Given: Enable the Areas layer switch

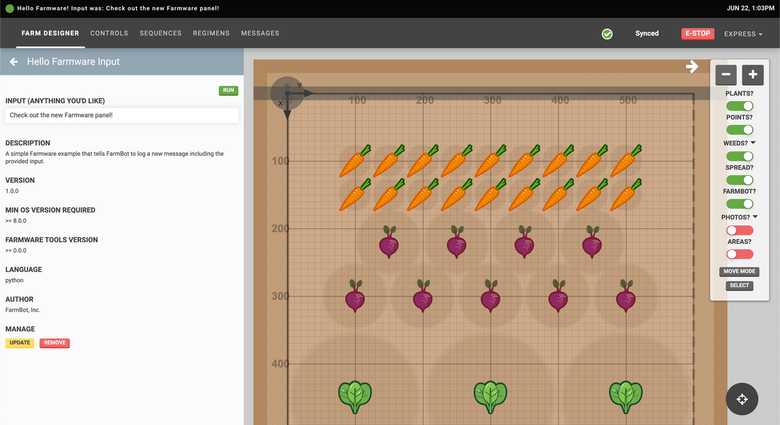Looking at the screenshot, I should [740, 254].
